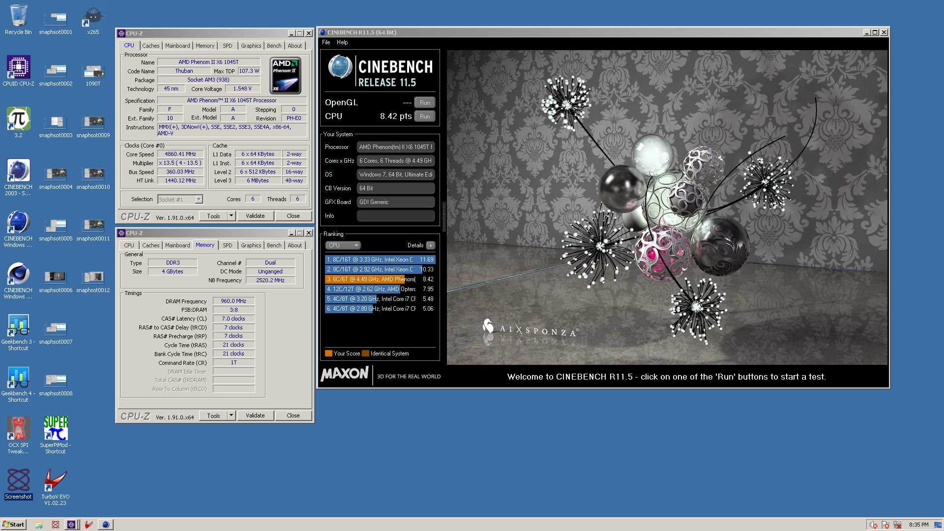Screen dimensions: 944x531
Task: Select ranking entry 4C/8T @ 2.80 GHz
Action: (380, 309)
